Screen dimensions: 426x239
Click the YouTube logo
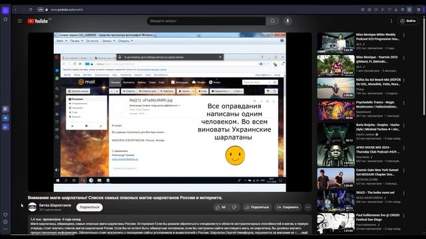[x=37, y=21]
